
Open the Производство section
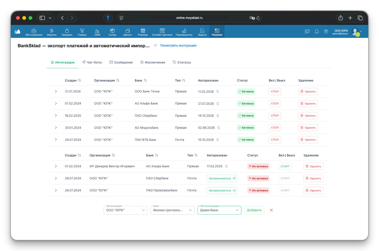[184, 32]
